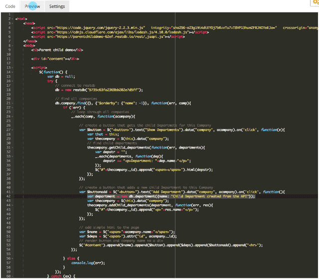Fold the if (!err) block on line 22
The image size is (319, 279).
point(12,108)
